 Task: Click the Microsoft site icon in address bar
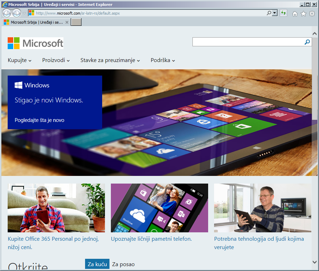coord(31,13)
